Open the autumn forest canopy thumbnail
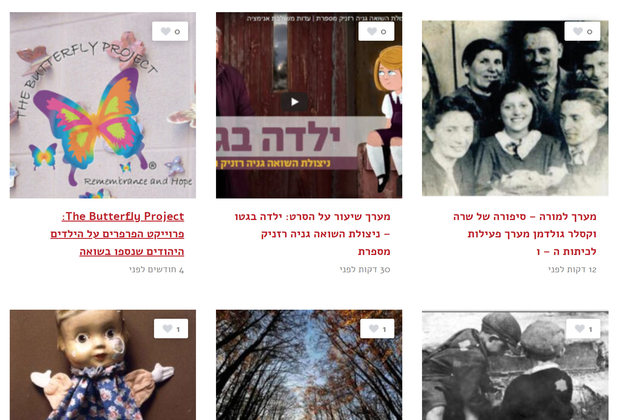This screenshot has height=420, width=628. 309,365
